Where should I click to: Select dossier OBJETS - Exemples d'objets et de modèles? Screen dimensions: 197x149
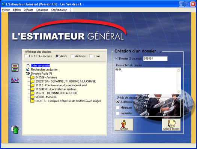(x=68, y=101)
